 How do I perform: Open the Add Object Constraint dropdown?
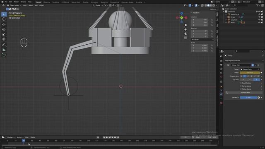[244, 61]
